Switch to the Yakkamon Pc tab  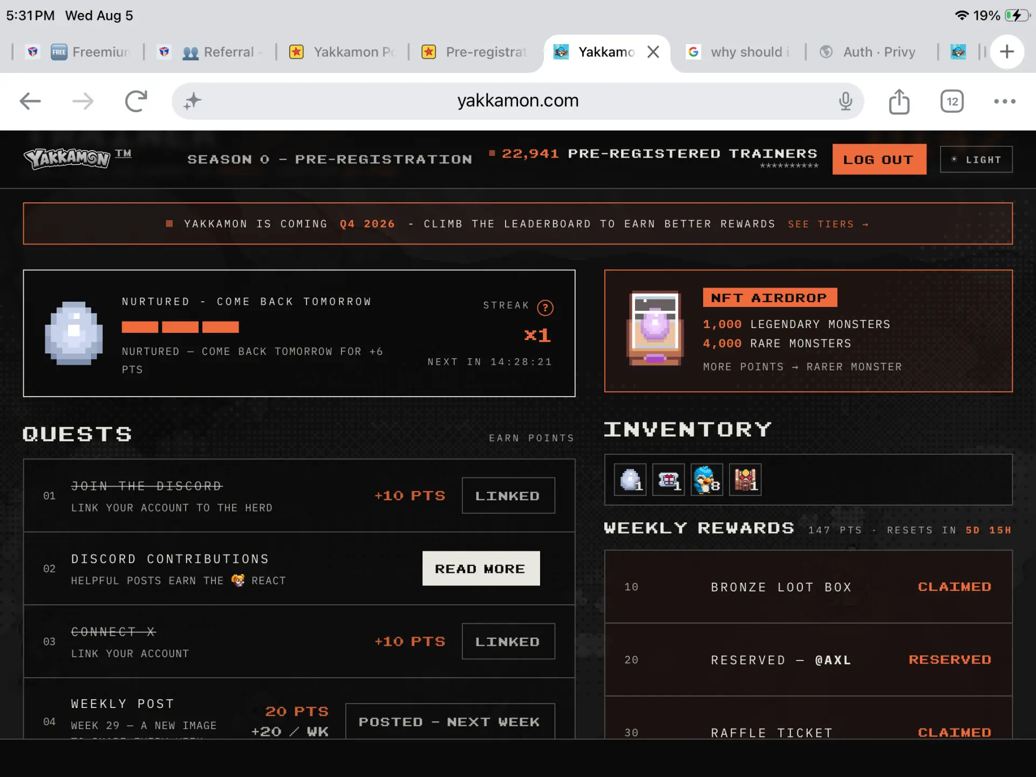(x=342, y=52)
